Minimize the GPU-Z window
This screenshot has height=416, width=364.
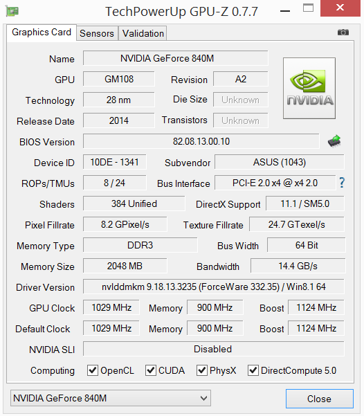point(285,11)
